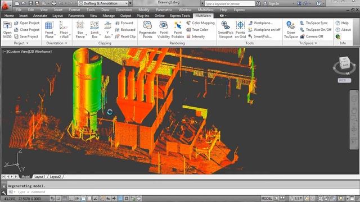360x202 pixels.
Task: Open Front Plane dropdown arrow
Action: pos(55,35)
